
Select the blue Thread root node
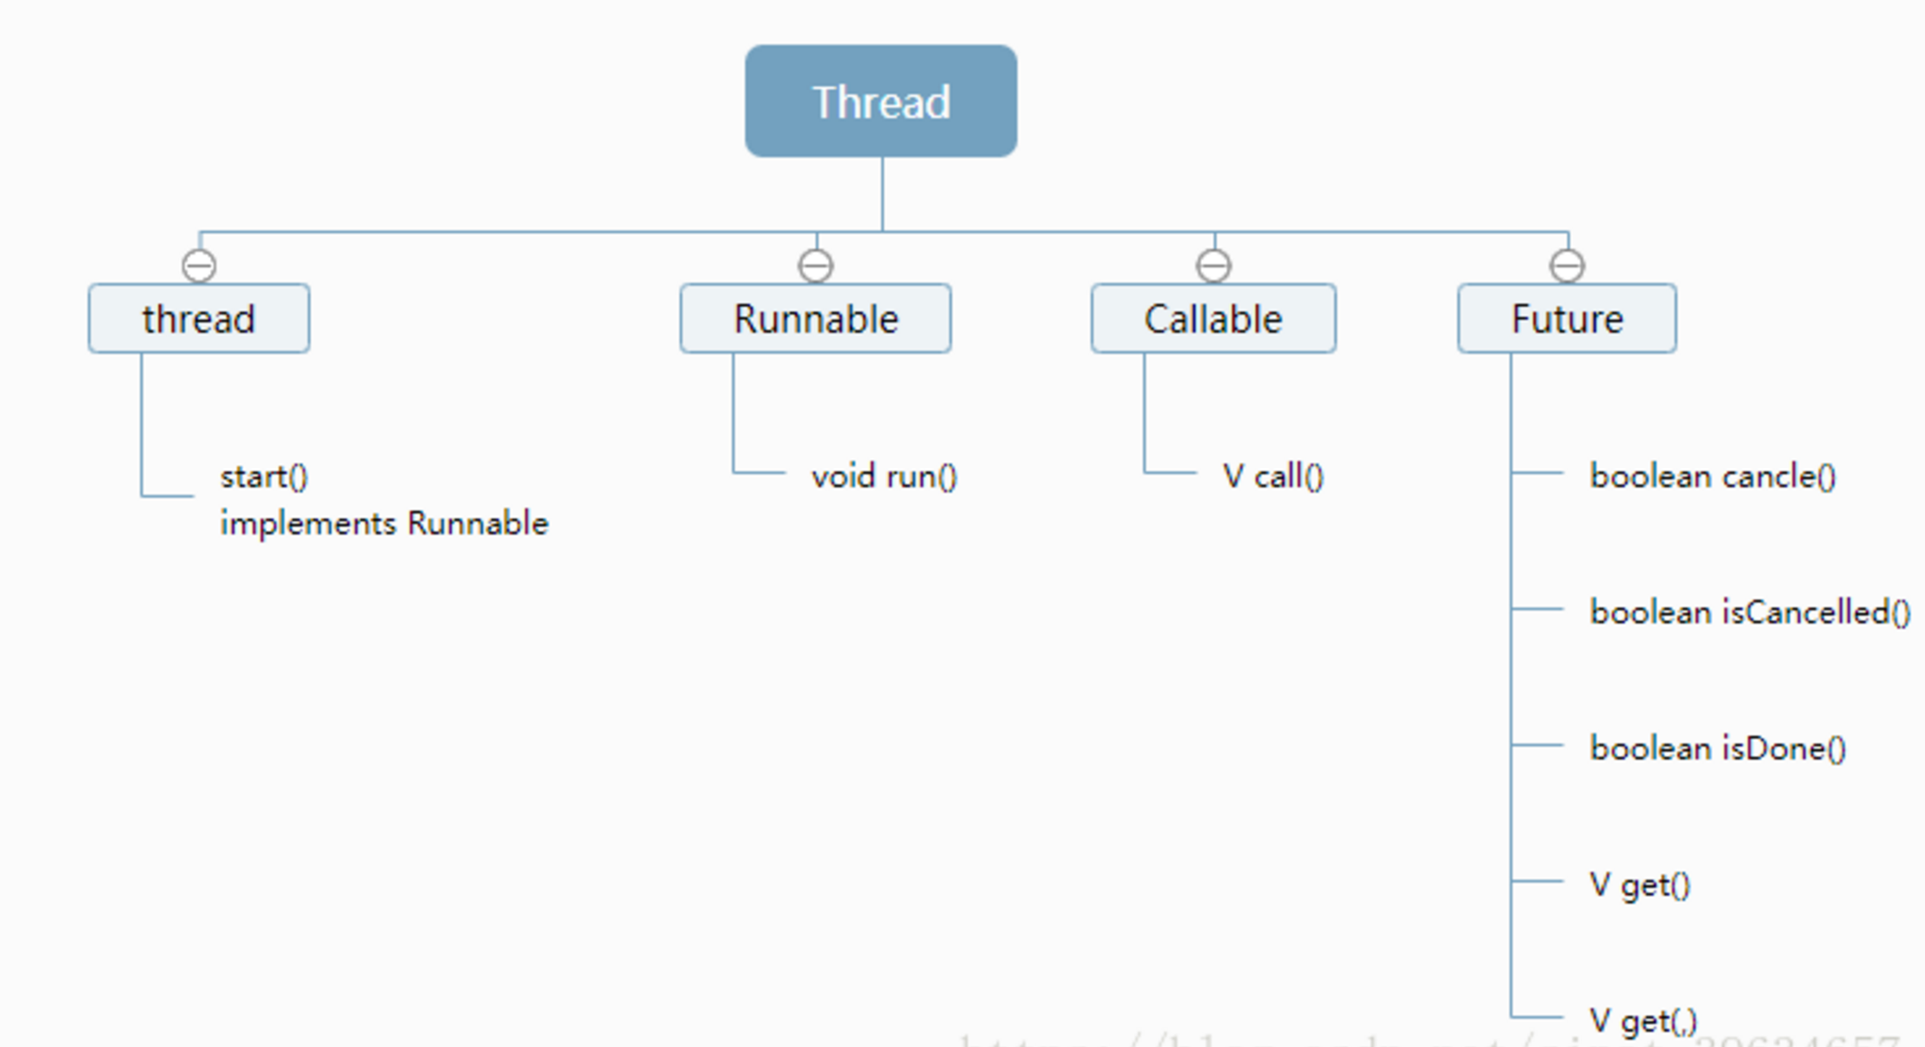(x=881, y=101)
